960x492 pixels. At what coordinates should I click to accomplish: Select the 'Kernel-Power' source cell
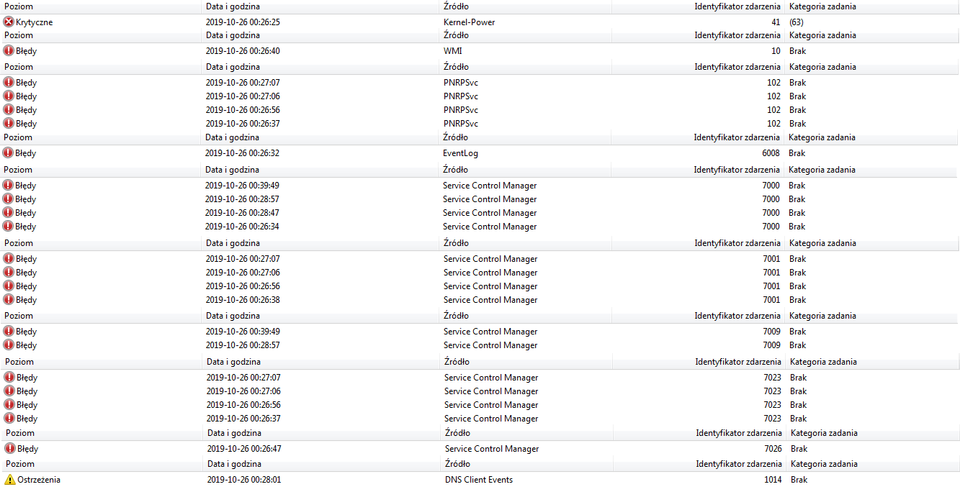470,22
